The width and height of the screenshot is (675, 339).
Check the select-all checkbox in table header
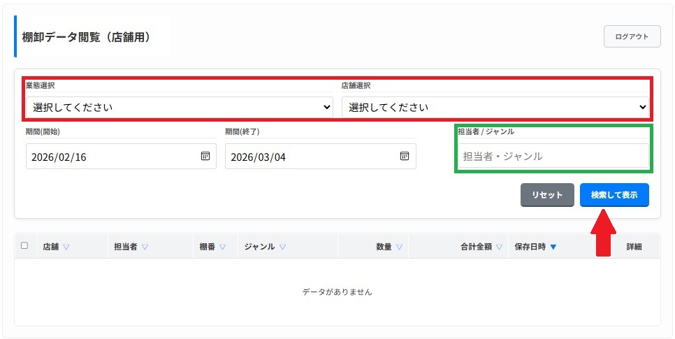24,246
